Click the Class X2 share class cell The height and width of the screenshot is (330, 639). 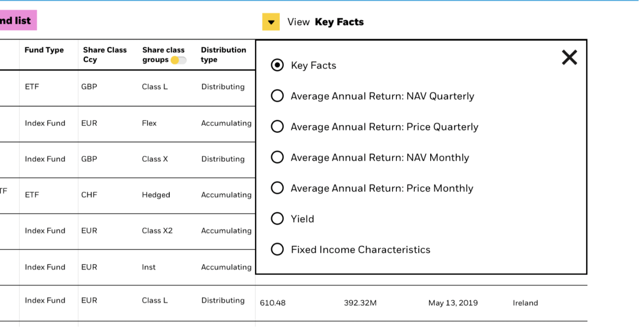click(157, 231)
